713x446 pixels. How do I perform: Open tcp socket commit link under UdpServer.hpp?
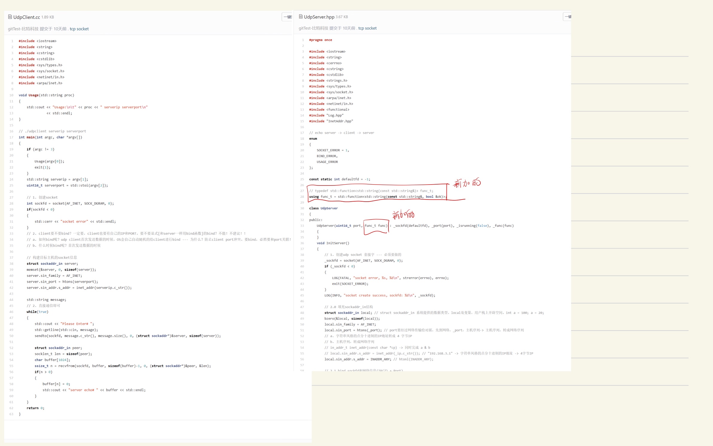[367, 28]
